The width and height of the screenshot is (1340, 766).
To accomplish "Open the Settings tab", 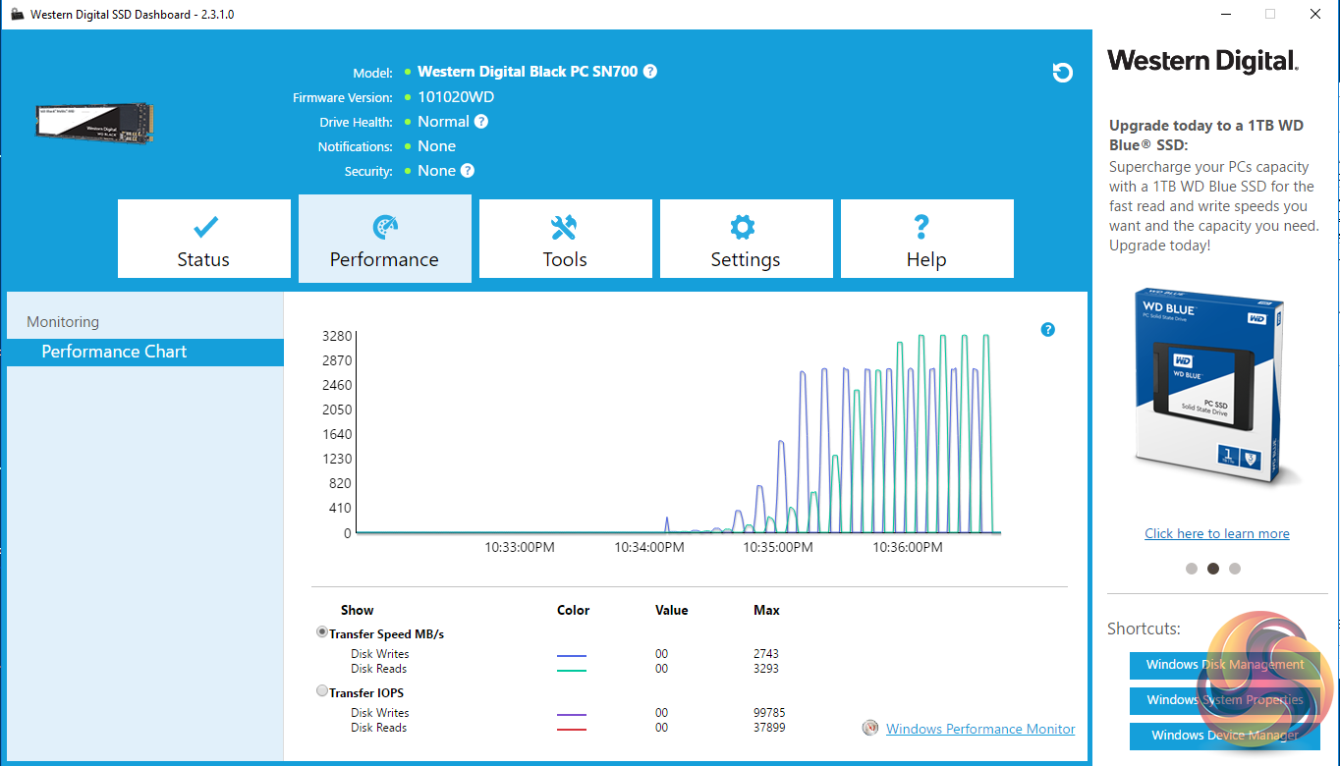I will click(x=746, y=240).
